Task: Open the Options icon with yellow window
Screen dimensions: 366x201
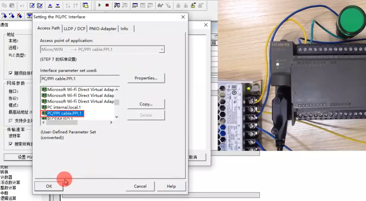Action: click(x=86, y=5)
